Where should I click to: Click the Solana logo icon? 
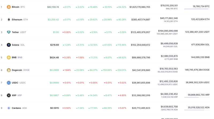point(9,45)
